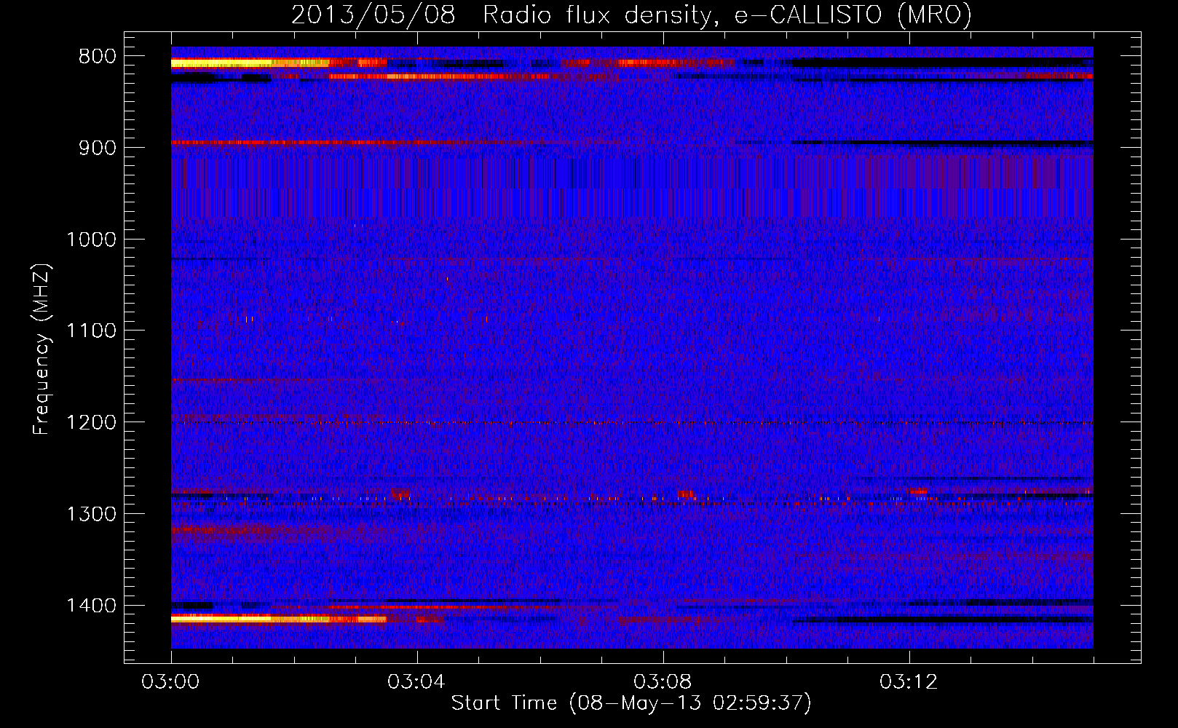
Task: Click the 03:04 time tick label
Action: pyautogui.click(x=417, y=682)
